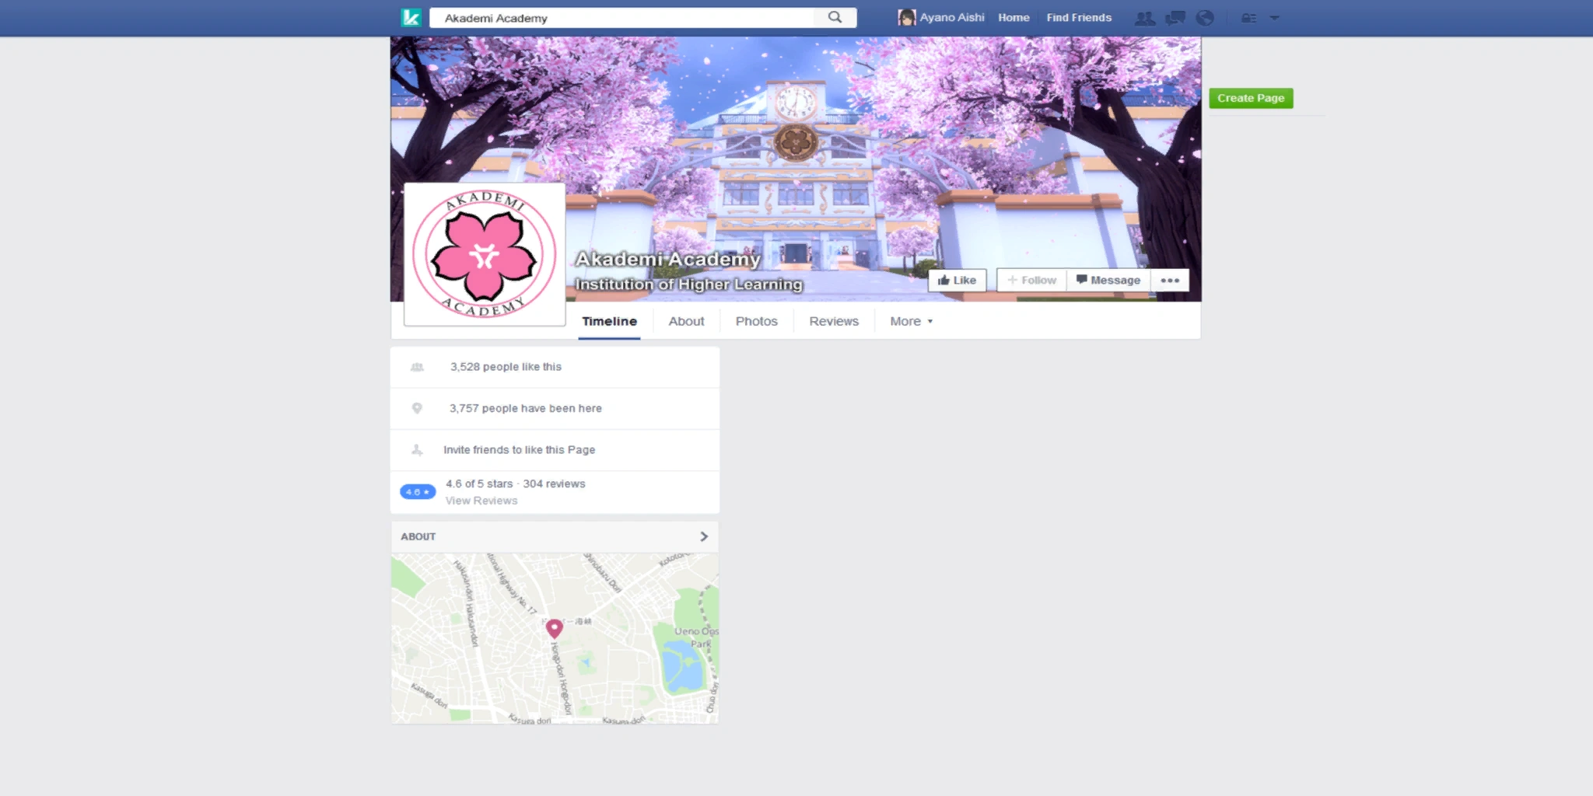Click the green K site logo
This screenshot has height=796, width=1593.
point(411,17)
